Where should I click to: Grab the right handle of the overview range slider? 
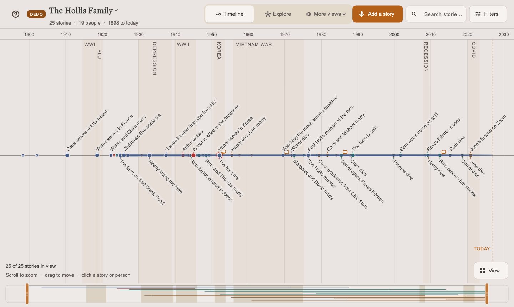487,294
